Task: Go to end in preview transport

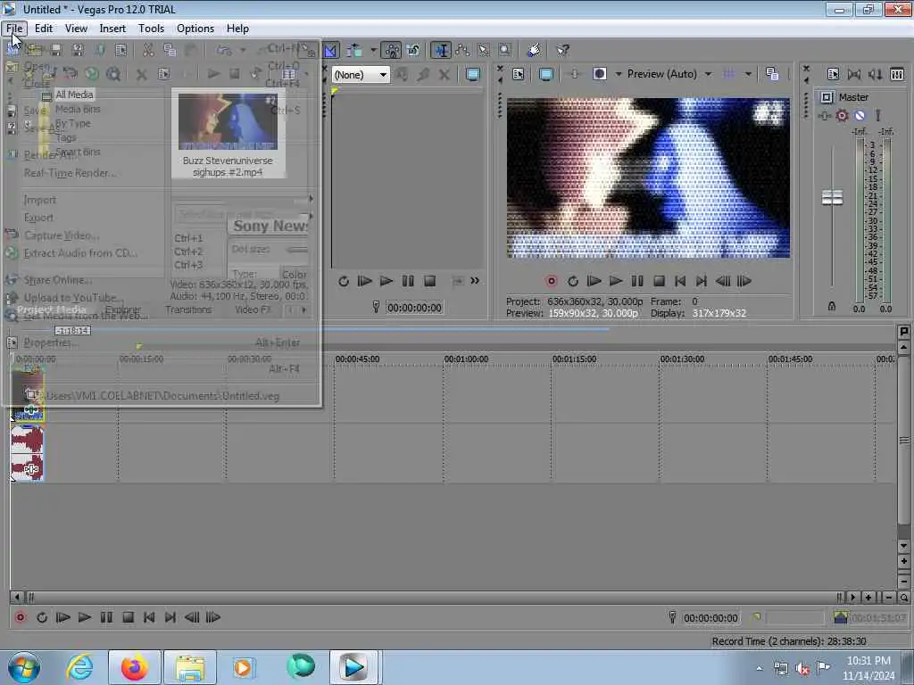Action: tap(702, 281)
